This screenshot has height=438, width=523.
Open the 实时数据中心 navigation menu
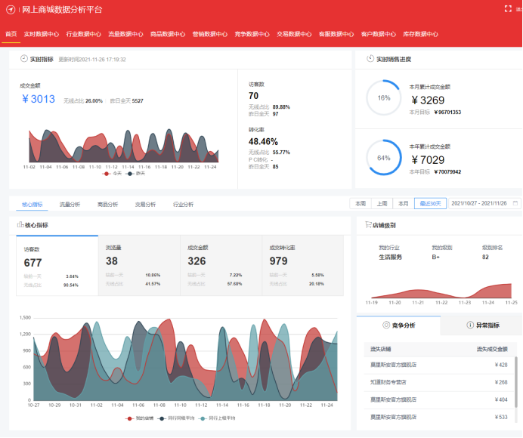42,34
